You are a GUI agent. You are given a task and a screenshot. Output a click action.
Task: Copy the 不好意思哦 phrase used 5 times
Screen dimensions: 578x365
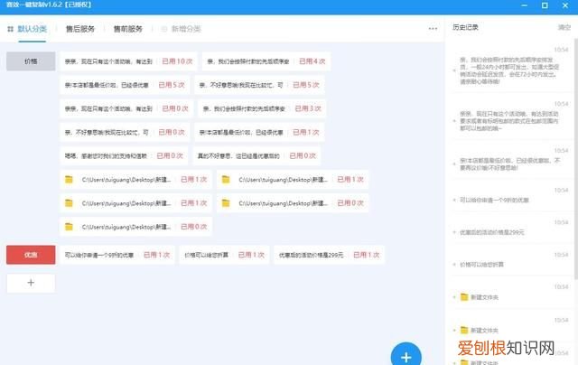point(259,85)
